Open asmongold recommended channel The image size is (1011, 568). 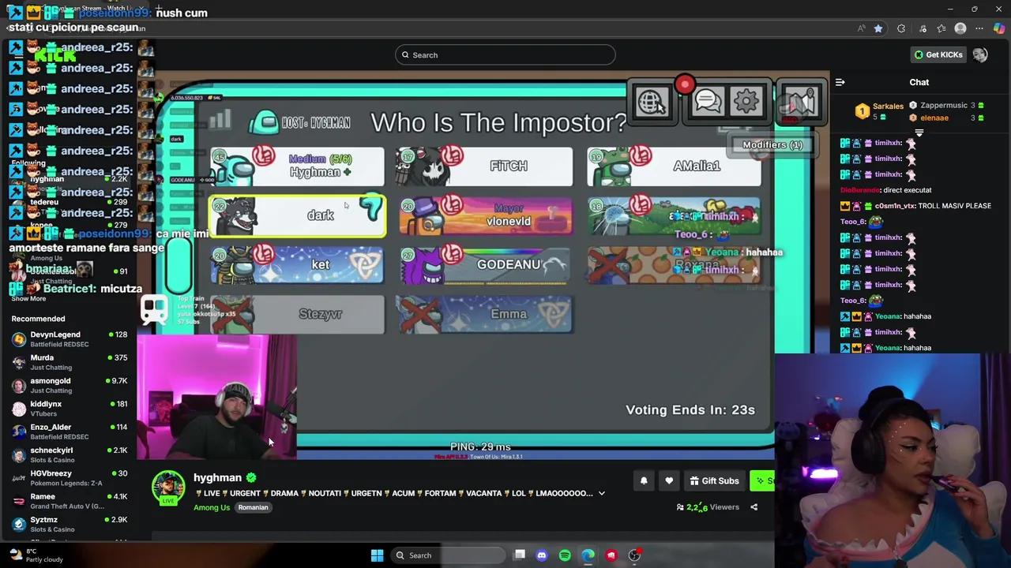[x=70, y=385]
